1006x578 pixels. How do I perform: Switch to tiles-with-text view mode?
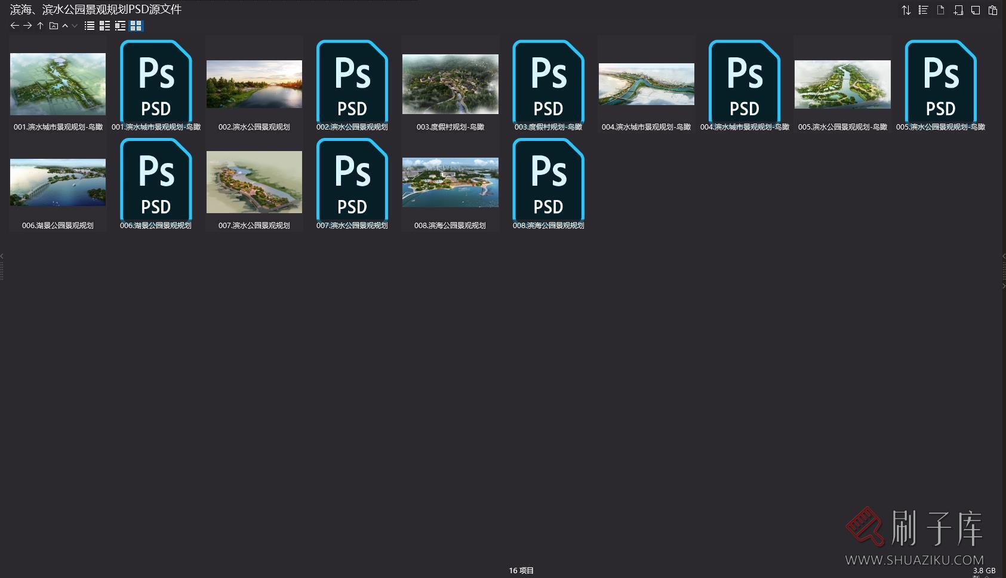click(121, 26)
